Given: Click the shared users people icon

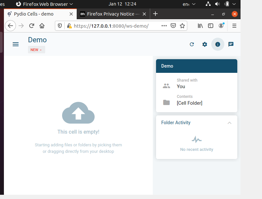Looking at the screenshot, I should pos(166,86).
